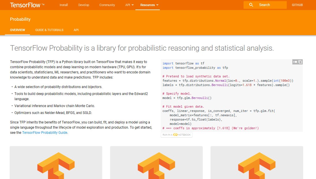This screenshot has width=316, height=179.
Task: Open the Develop menu item
Action: 83,5
